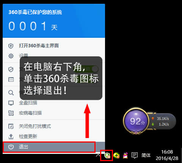This screenshot has height=163, width=182.
Task: Open the Action Center notification icon
Action: pos(135,155)
